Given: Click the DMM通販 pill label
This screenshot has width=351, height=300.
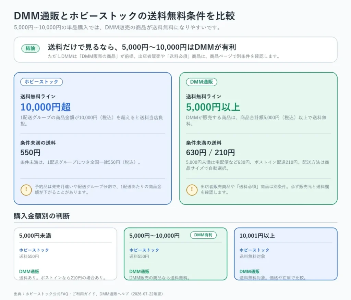Looking at the screenshot, I should click(x=202, y=82).
